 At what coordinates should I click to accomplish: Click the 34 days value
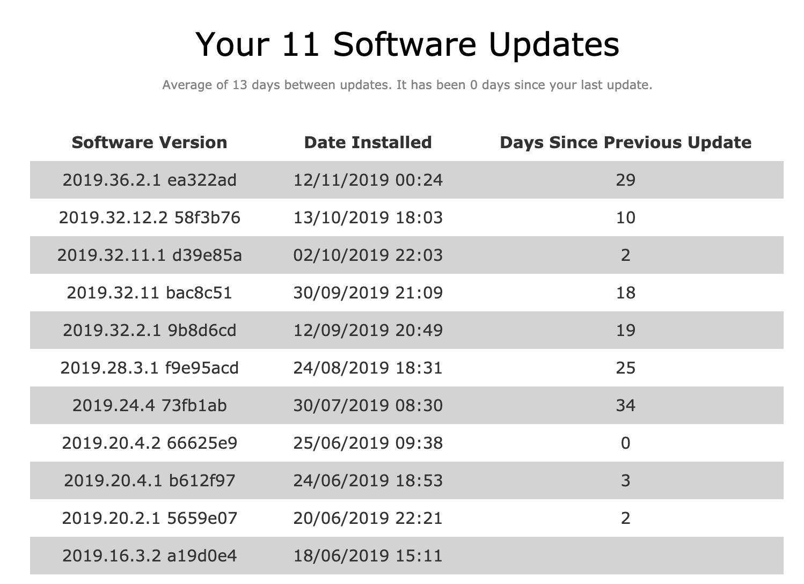click(625, 405)
